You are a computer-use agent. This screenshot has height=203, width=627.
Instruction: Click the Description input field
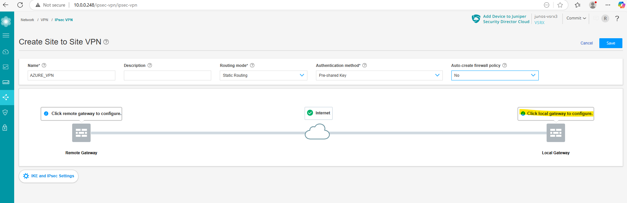(167, 75)
